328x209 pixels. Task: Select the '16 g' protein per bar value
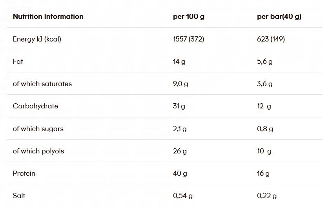tap(263, 173)
